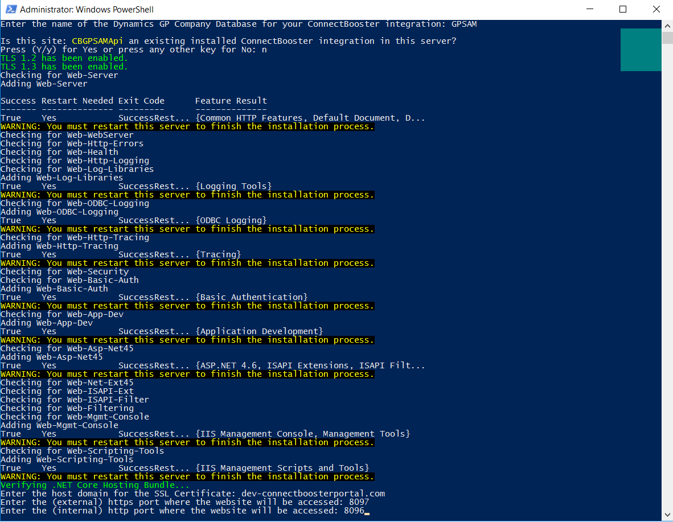Viewport: 673px width, 522px height.
Task: Click the '{Basic Authentication}' feature result
Action: coord(251,297)
